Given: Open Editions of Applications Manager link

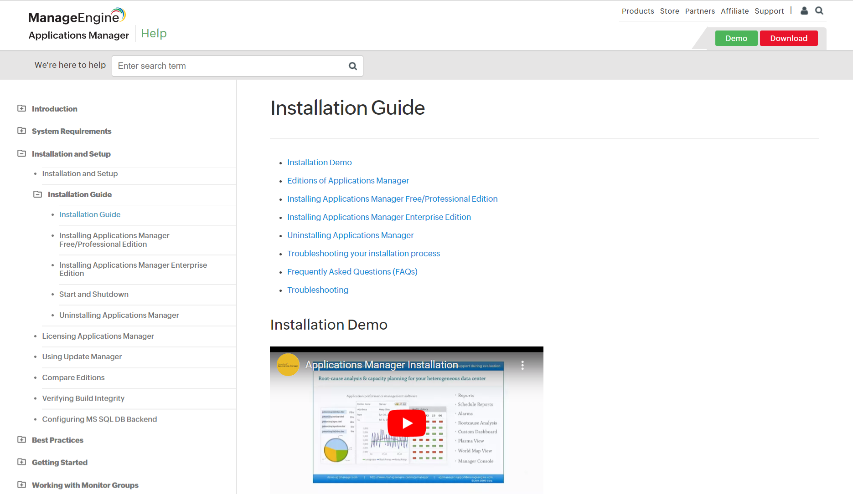Looking at the screenshot, I should 348,181.
